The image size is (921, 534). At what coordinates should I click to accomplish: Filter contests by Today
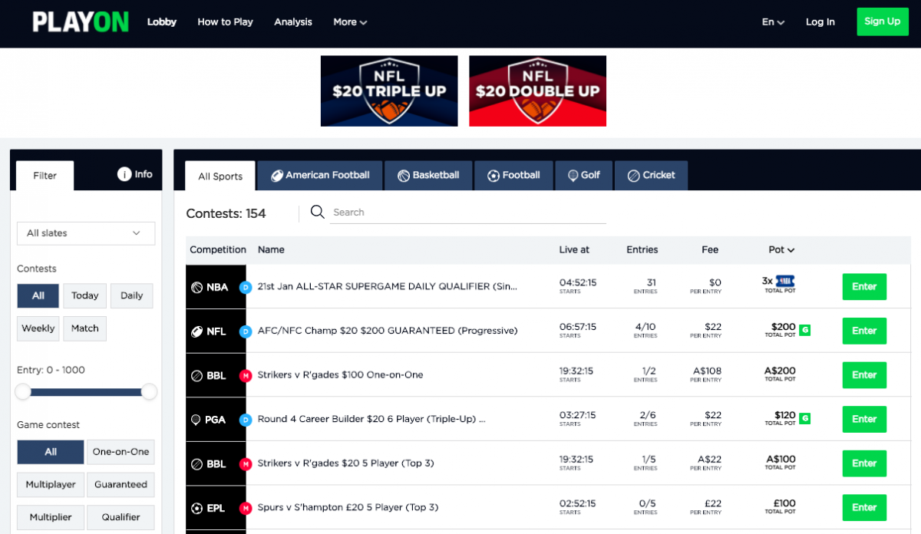tap(85, 295)
